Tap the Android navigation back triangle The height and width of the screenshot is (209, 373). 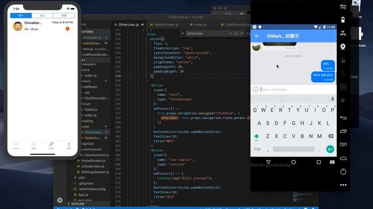[x=268, y=162]
